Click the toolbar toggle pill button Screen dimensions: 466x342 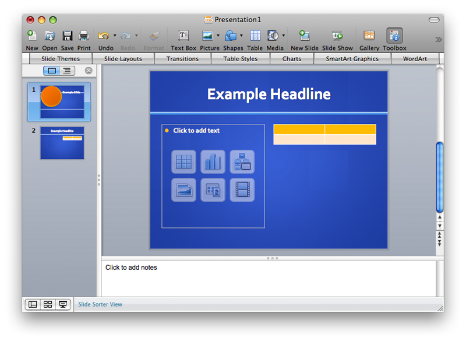coord(434,20)
